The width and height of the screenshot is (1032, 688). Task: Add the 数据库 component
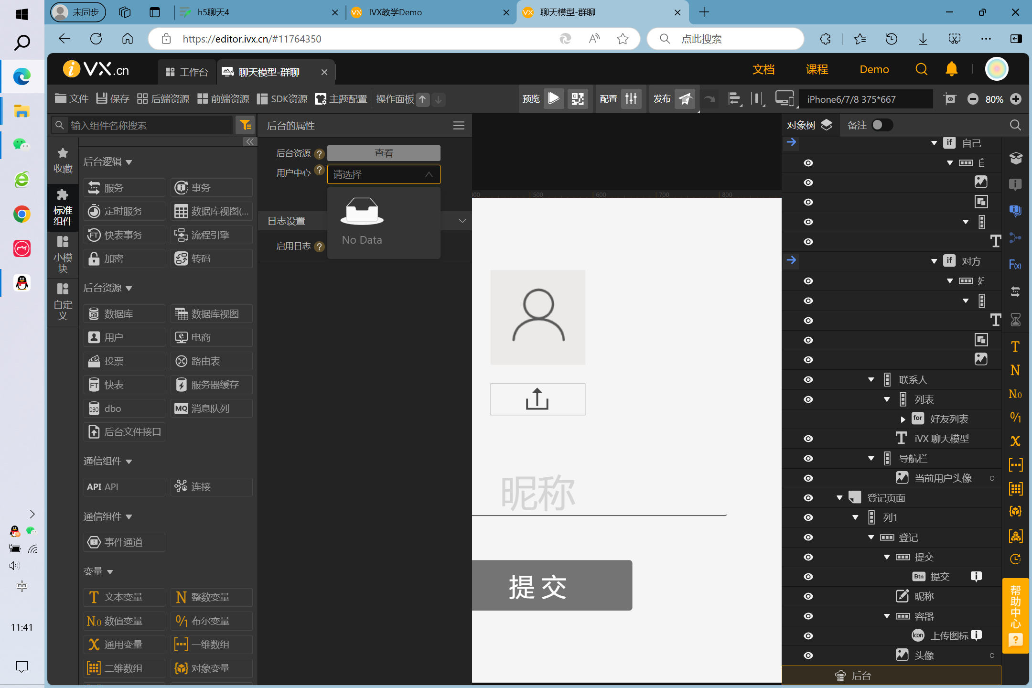point(125,314)
